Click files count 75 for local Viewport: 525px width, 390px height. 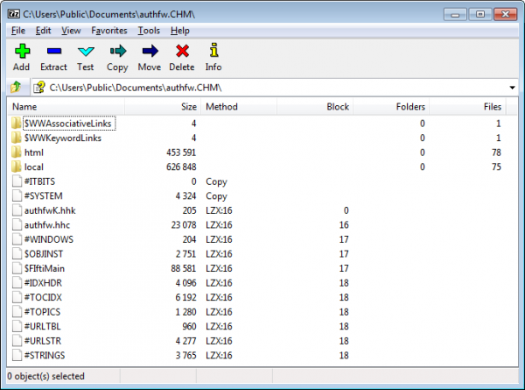[x=496, y=167]
